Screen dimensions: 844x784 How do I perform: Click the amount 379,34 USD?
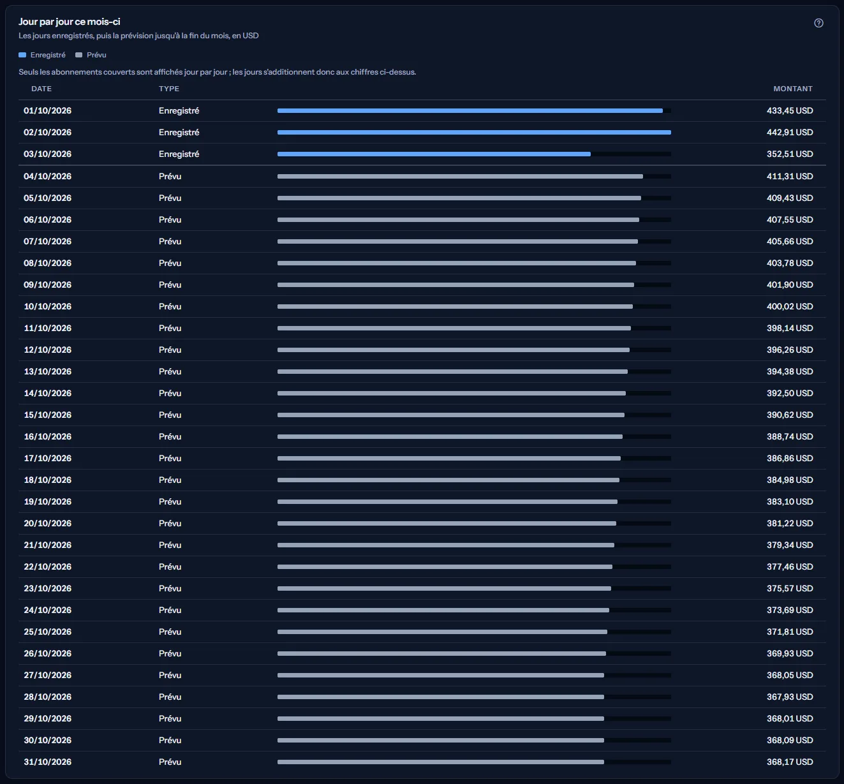[x=790, y=545]
